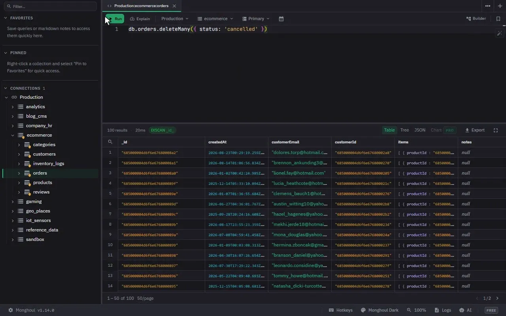Image resolution: width=506 pixels, height=316 pixels.
Task: Open the Production connection dropdown
Action: pos(175,19)
